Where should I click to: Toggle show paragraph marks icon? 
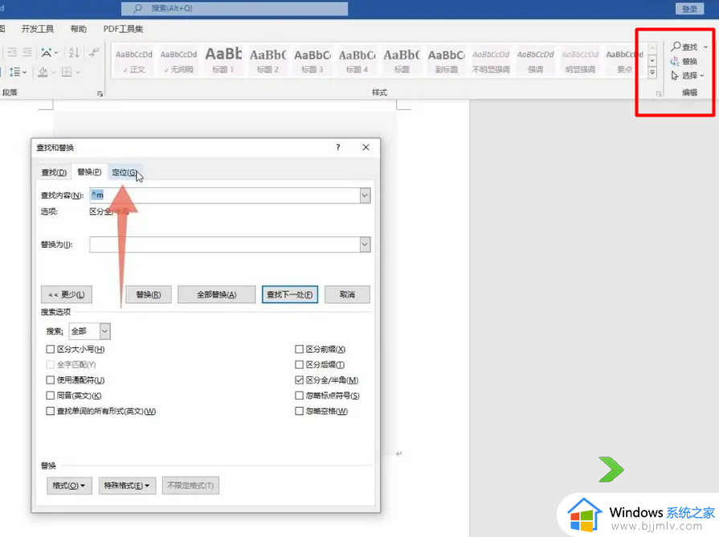[94, 52]
